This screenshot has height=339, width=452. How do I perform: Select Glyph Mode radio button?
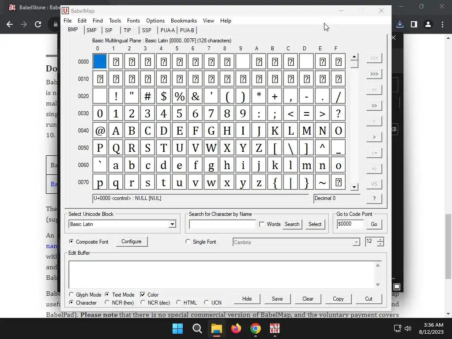(x=71, y=294)
